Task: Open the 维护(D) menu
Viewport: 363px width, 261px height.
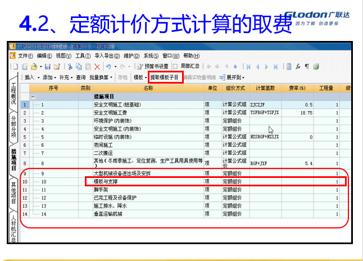Action: click(x=131, y=56)
